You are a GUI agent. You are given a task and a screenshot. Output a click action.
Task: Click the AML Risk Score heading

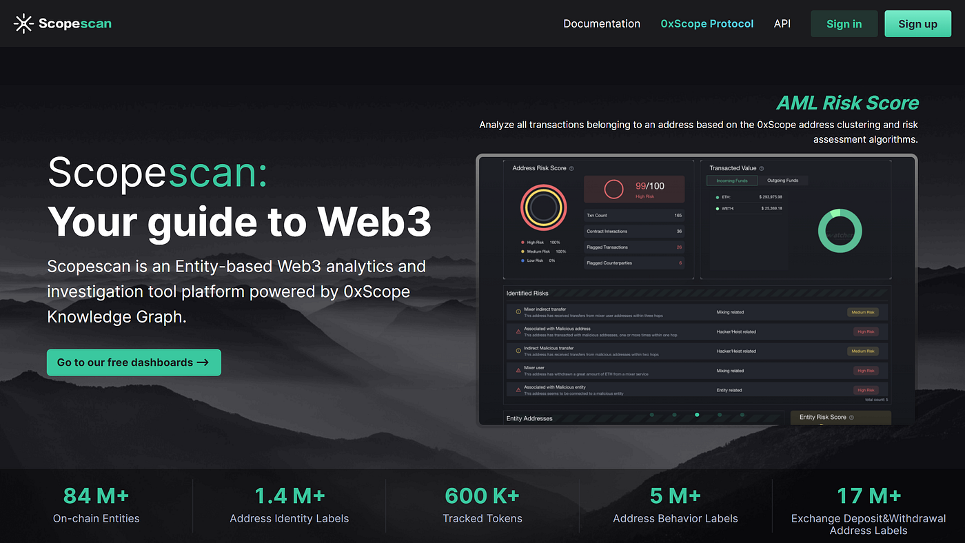(x=848, y=103)
